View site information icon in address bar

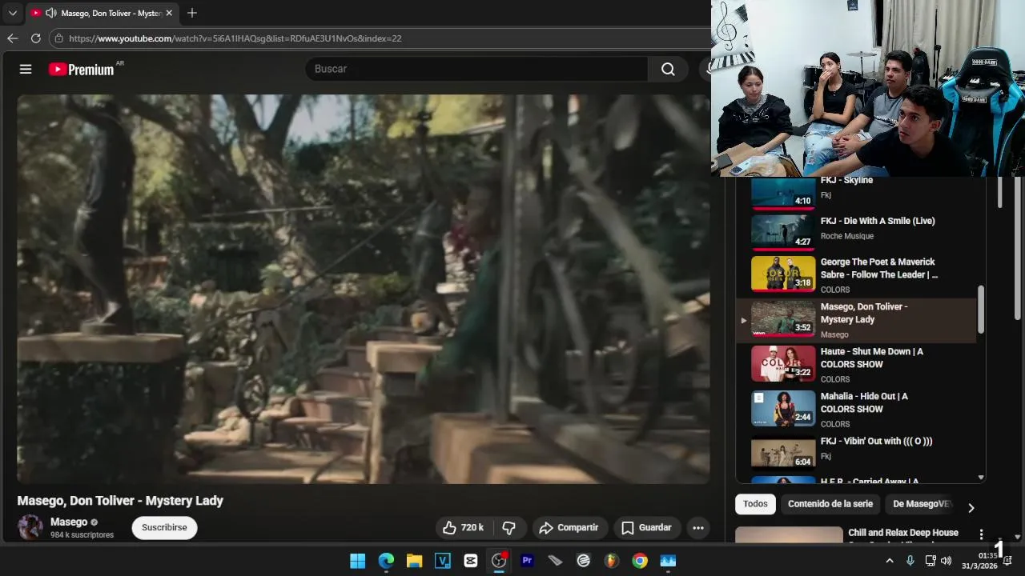pos(58,38)
